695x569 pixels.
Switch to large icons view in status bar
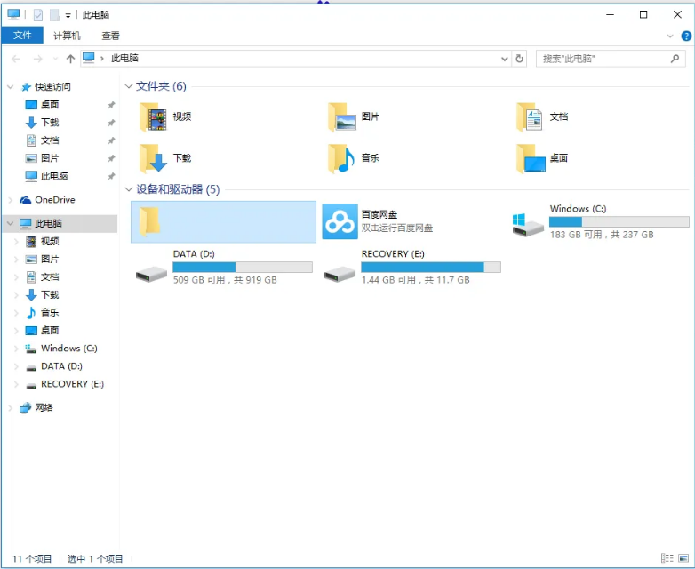coord(683,558)
